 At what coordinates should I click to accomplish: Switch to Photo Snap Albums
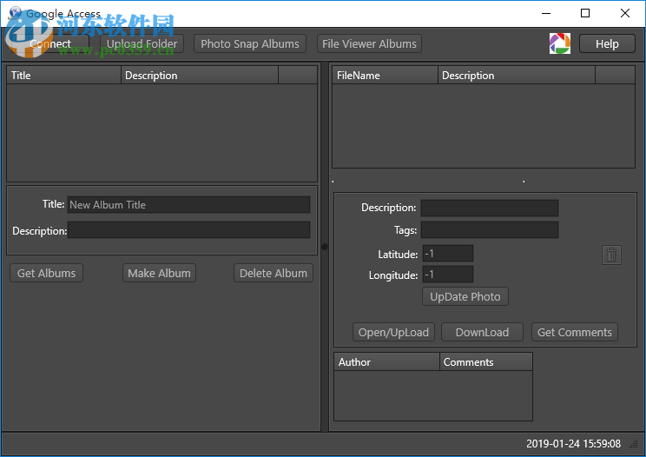(250, 43)
